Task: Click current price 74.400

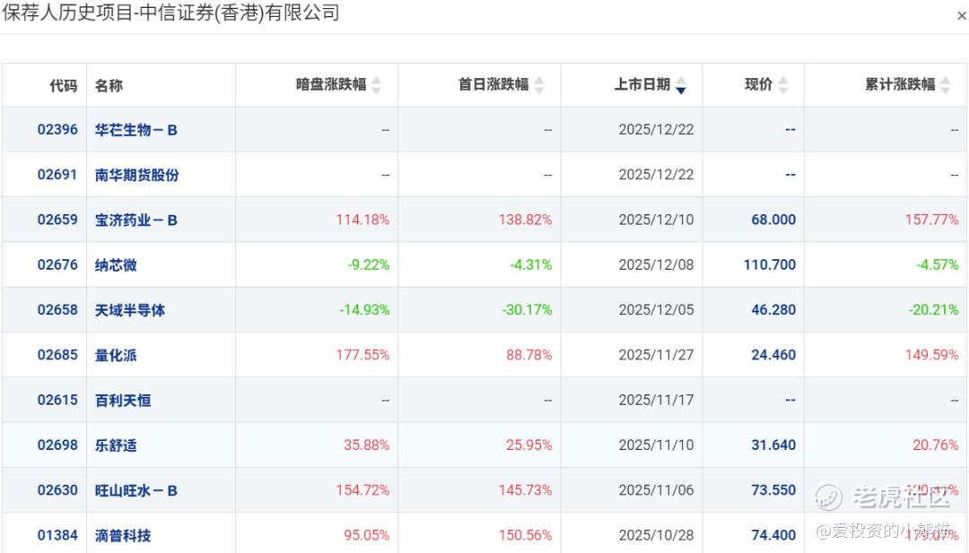Action: coord(773,535)
